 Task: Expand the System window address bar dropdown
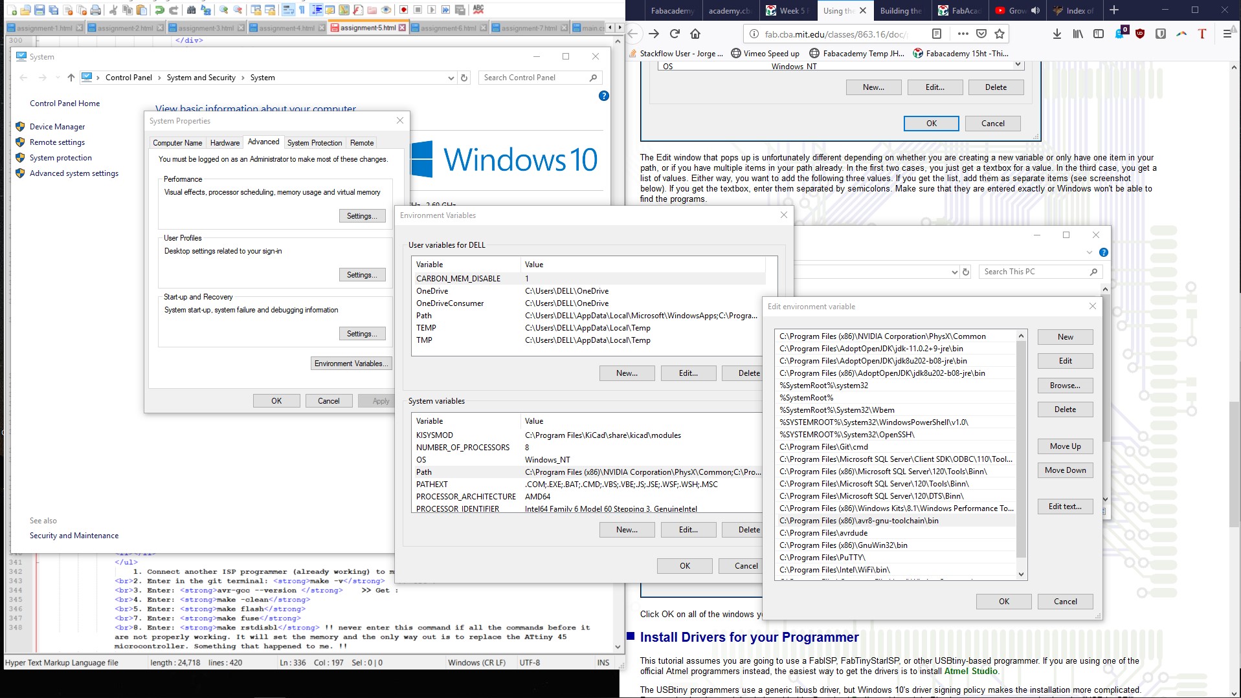(451, 78)
